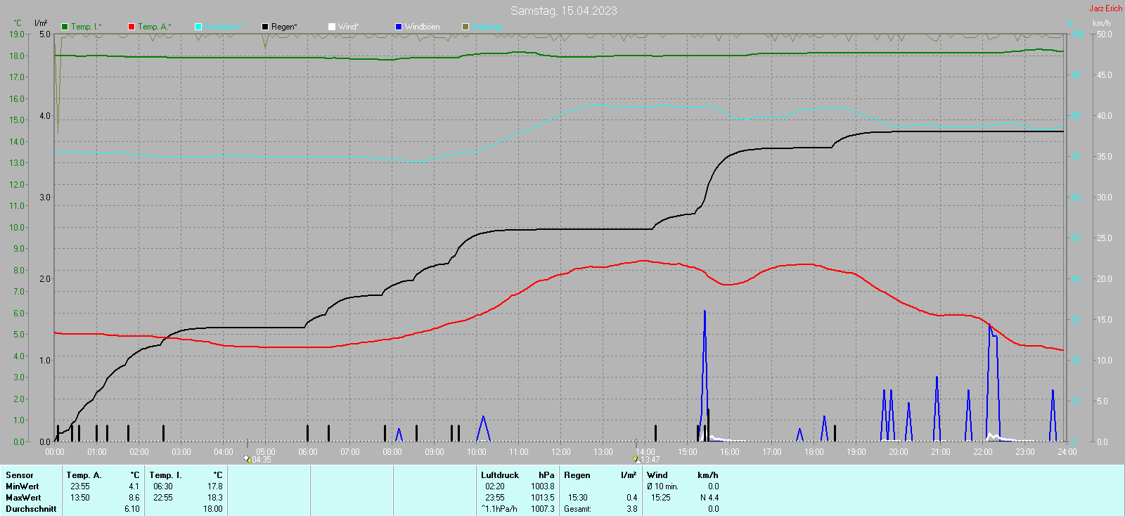The image size is (1125, 516).
Task: Click the '18:00' time axis label
Action: pyautogui.click(x=814, y=452)
